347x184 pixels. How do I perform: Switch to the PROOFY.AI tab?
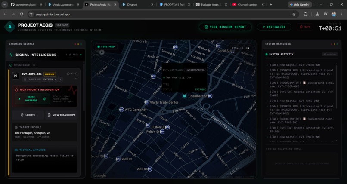[174, 4]
